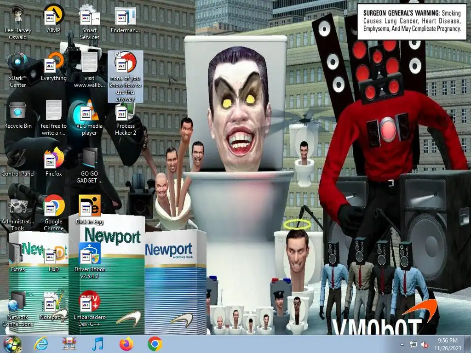Click the muted volume tray icon

pos(425,345)
